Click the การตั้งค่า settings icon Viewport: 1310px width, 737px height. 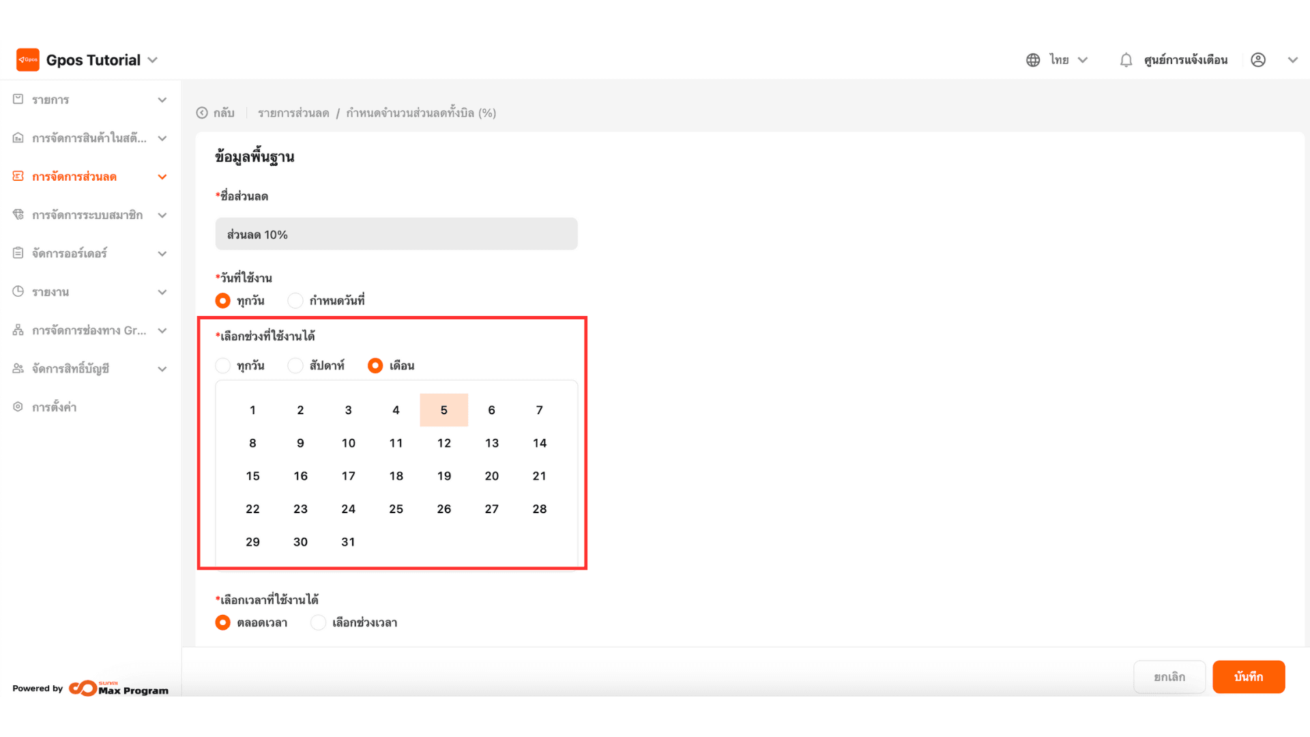[x=18, y=407]
